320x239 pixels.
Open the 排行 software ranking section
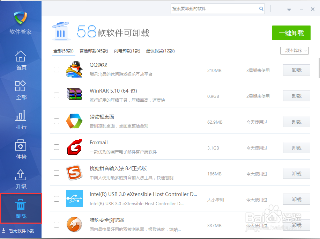[21, 120]
